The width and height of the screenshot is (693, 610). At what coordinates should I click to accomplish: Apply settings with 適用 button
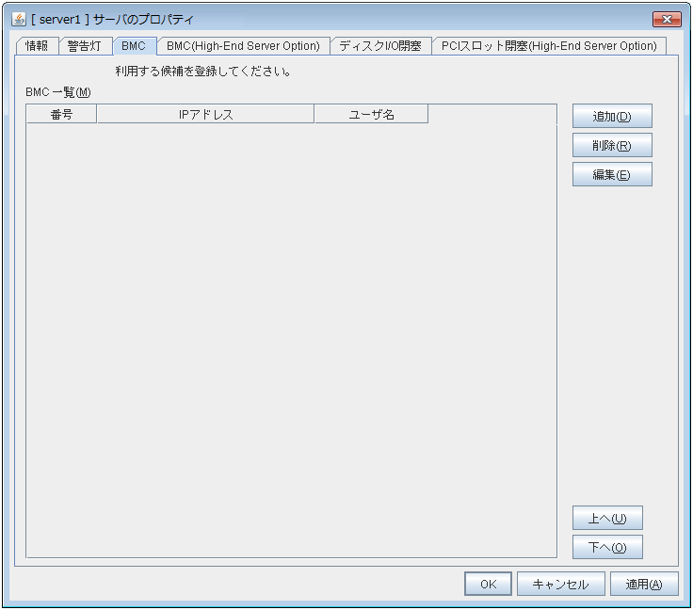[644, 584]
